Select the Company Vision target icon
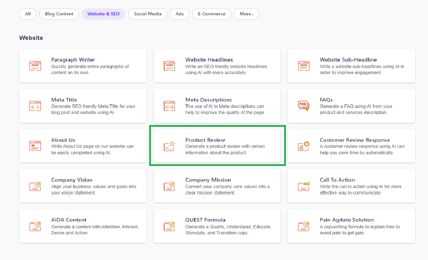This screenshot has height=260, width=428. click(35, 186)
